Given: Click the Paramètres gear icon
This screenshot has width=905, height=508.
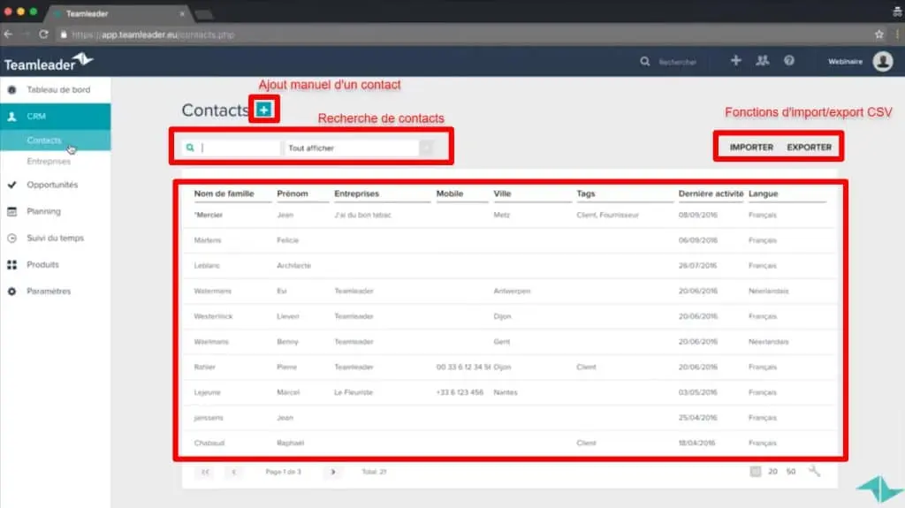Looking at the screenshot, I should click(x=11, y=291).
